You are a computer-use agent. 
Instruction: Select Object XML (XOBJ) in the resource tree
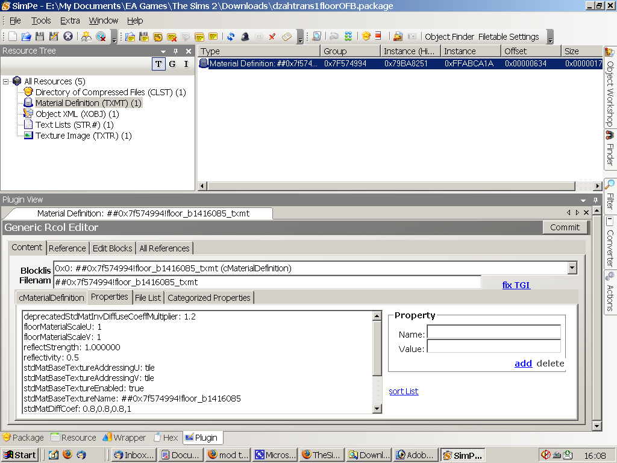tap(77, 114)
